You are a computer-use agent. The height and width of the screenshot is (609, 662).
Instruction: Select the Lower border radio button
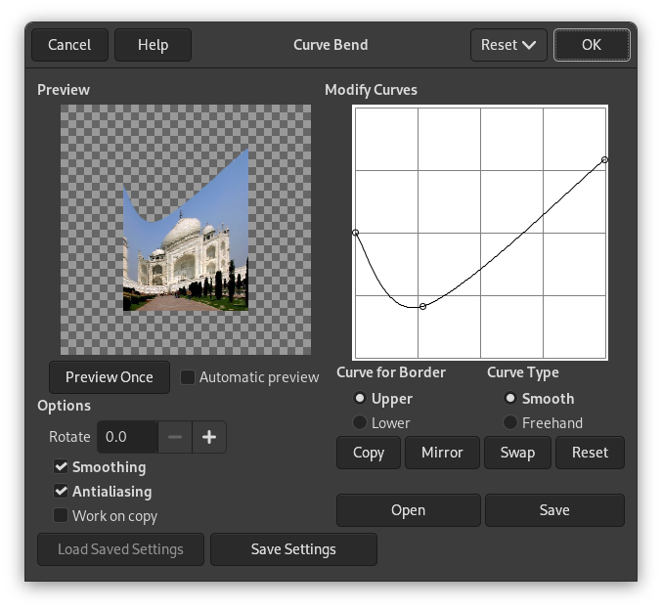[x=360, y=423]
